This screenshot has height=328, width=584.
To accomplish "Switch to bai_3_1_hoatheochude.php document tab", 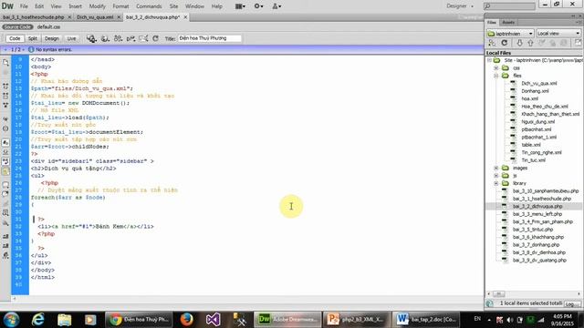I will pyautogui.click(x=34, y=17).
